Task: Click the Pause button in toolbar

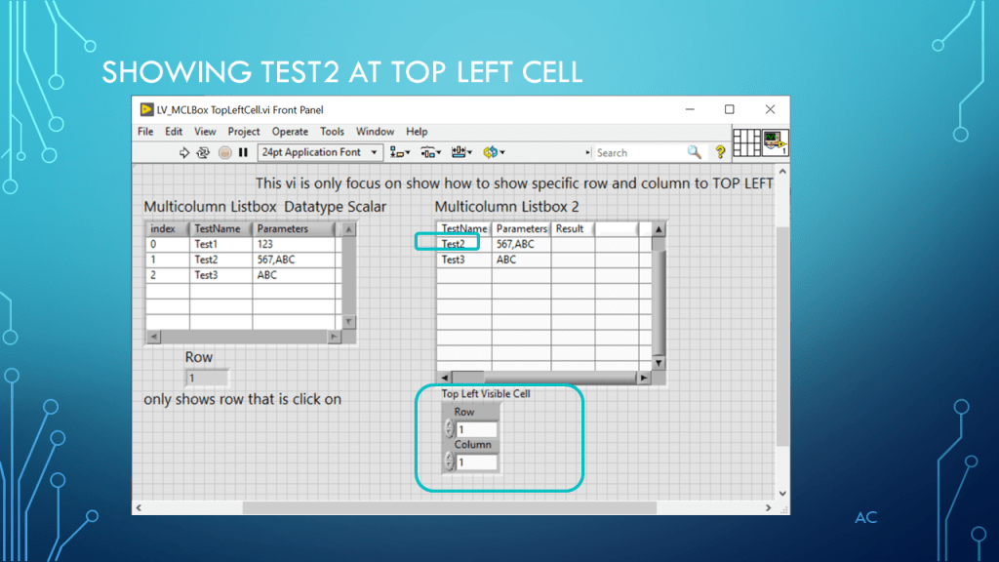Action: [x=243, y=152]
